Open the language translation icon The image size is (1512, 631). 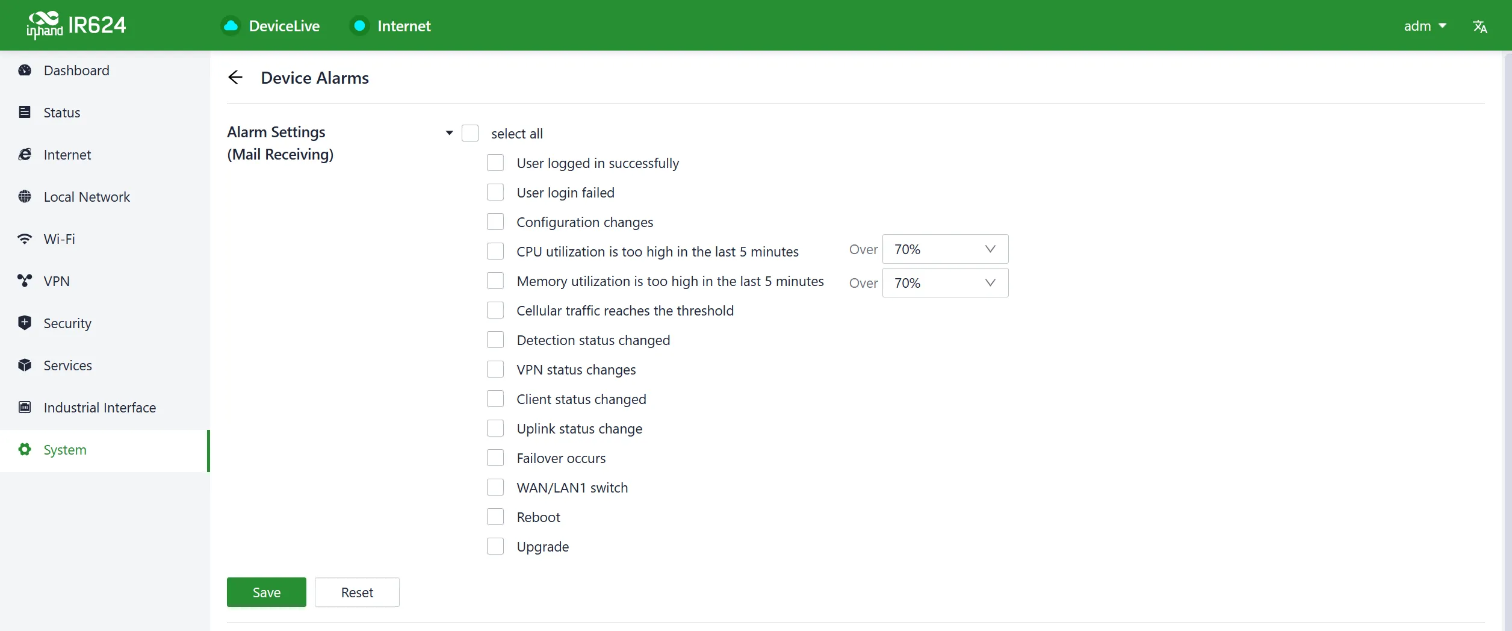point(1479,26)
